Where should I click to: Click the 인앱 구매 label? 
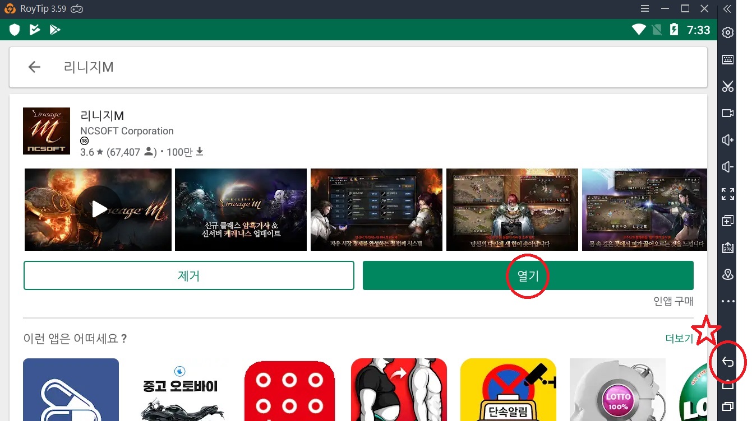[x=673, y=301]
